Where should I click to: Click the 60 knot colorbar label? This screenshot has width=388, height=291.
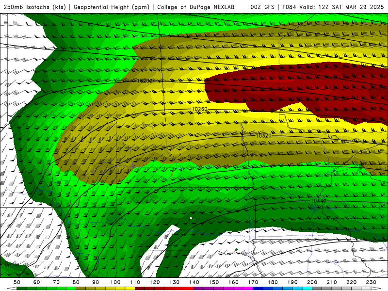(36, 282)
